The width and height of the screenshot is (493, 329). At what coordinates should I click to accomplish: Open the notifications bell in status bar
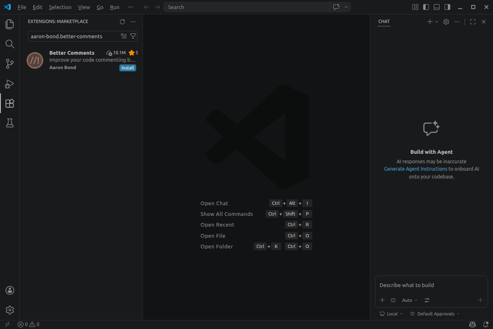[486, 324]
